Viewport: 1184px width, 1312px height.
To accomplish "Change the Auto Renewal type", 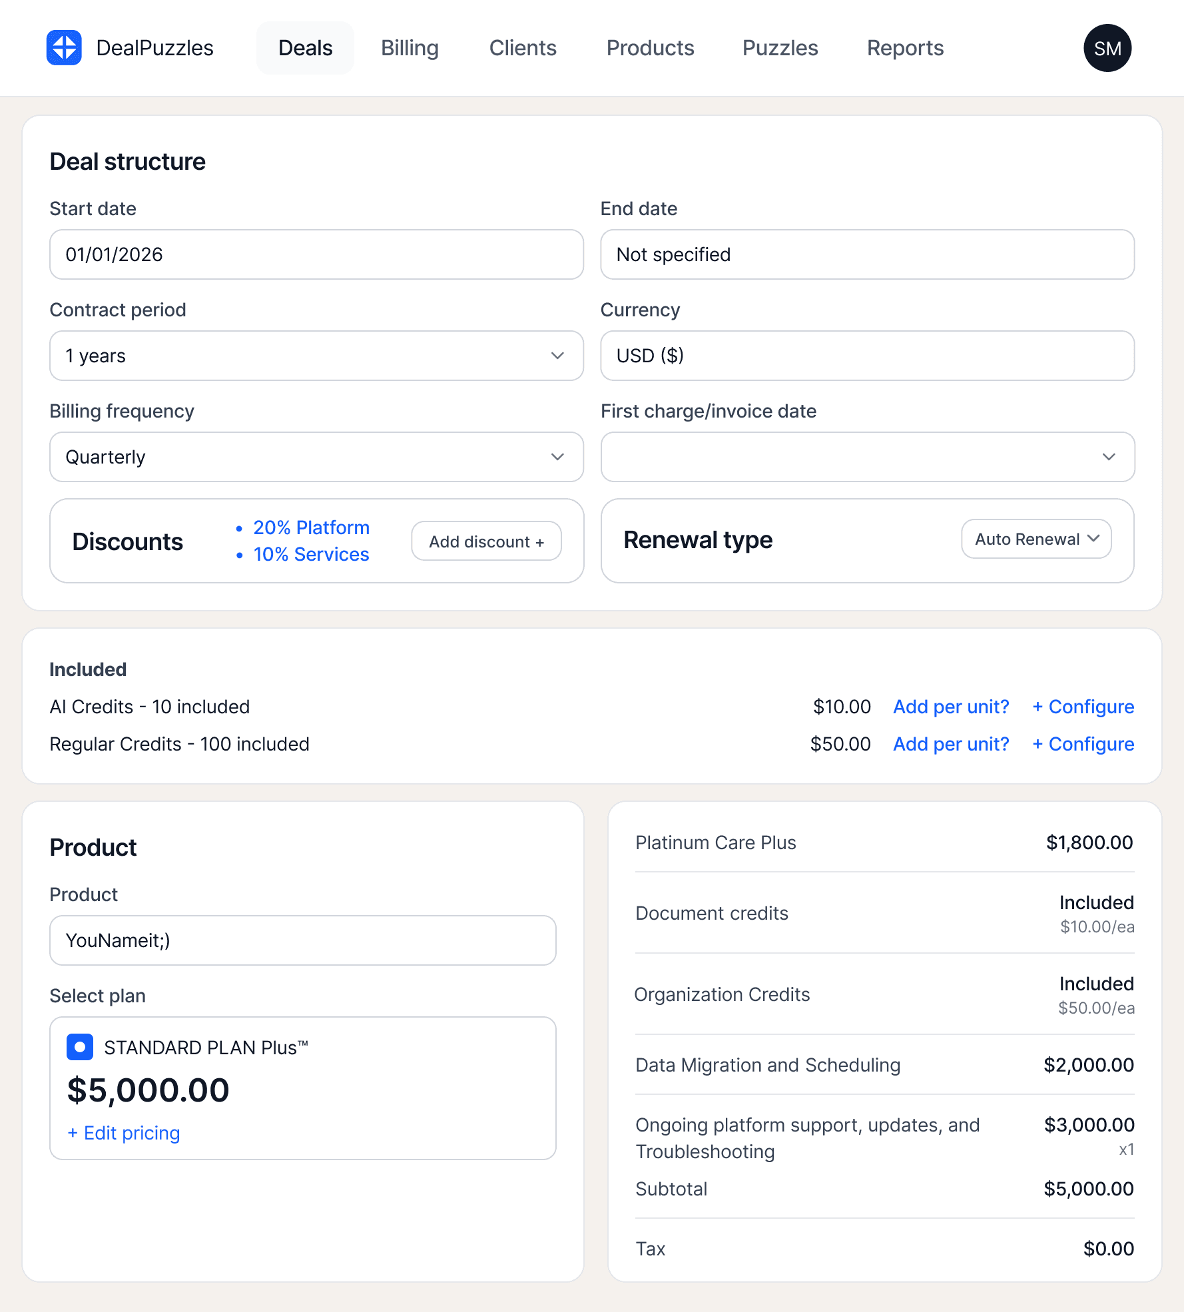I will coord(1036,539).
